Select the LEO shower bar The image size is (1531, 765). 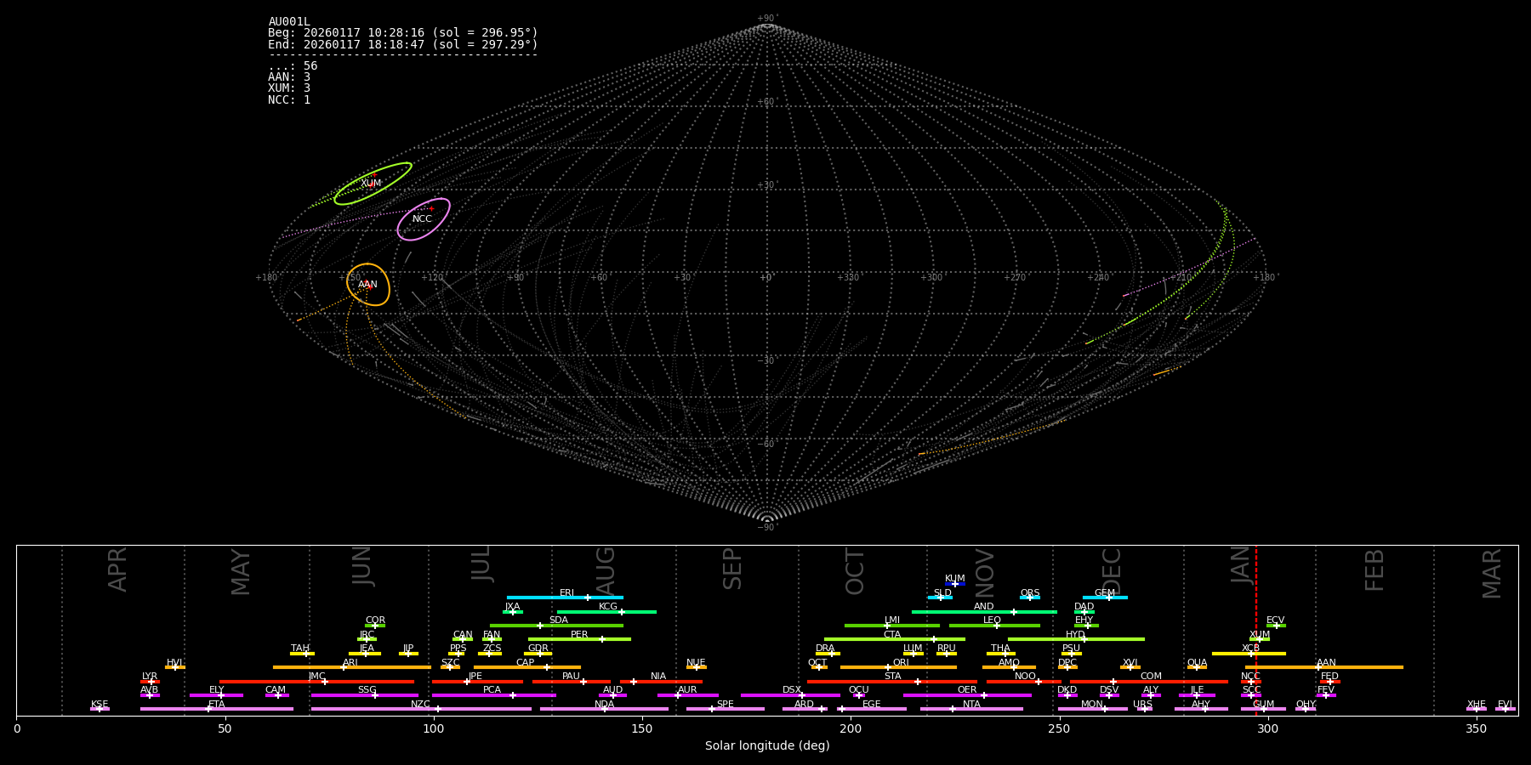tap(994, 626)
